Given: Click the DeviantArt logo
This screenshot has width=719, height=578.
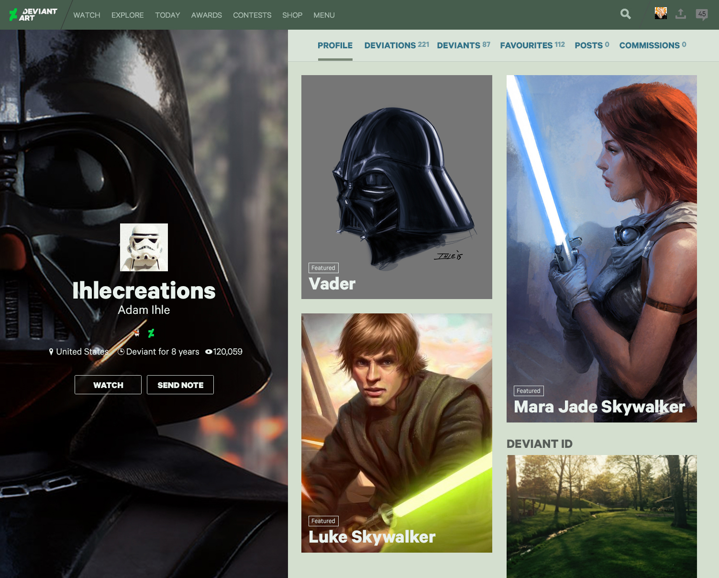Looking at the screenshot, I should point(33,15).
